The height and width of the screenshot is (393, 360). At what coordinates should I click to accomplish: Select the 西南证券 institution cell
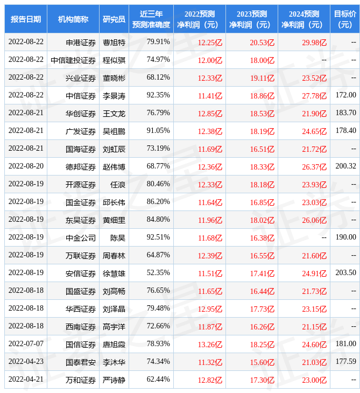[73, 327]
